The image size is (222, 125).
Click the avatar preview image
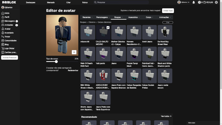62,35
